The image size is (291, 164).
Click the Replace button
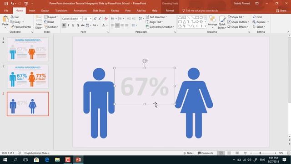259,22
